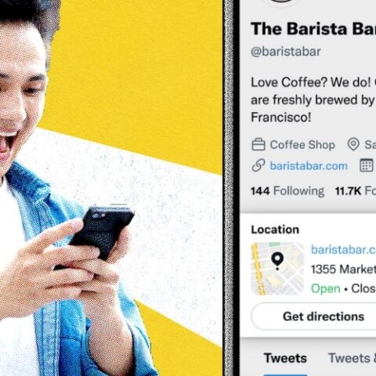Click the 1355 Market address text
The image size is (376, 376).
tap(343, 269)
